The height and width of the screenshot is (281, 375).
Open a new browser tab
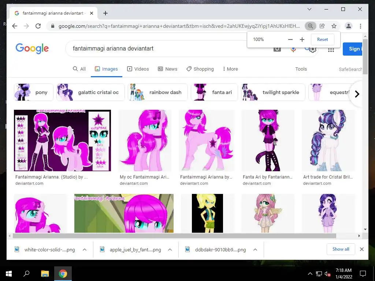[105, 13]
